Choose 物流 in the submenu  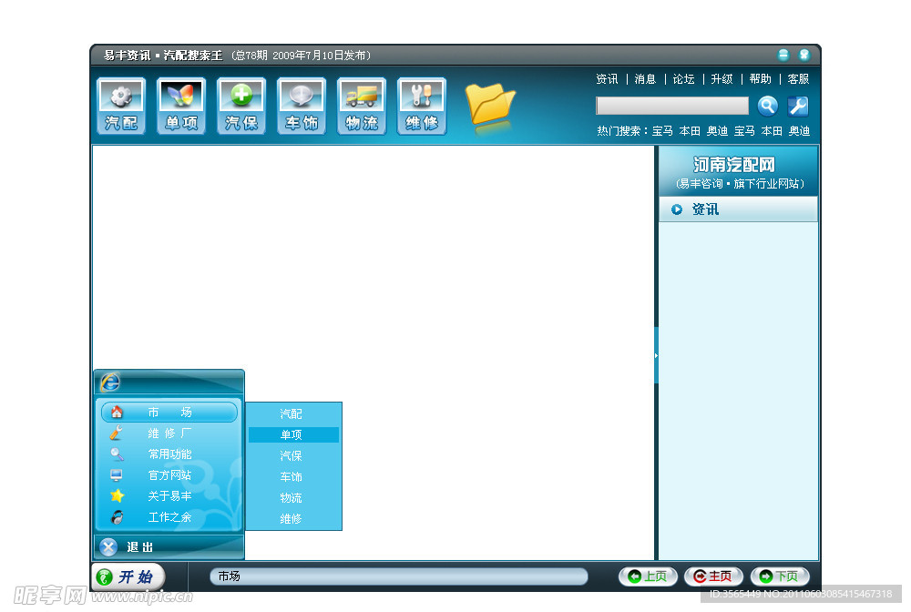(x=293, y=497)
